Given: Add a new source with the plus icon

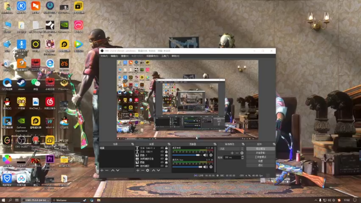Looking at the screenshot, I should click(x=138, y=171).
